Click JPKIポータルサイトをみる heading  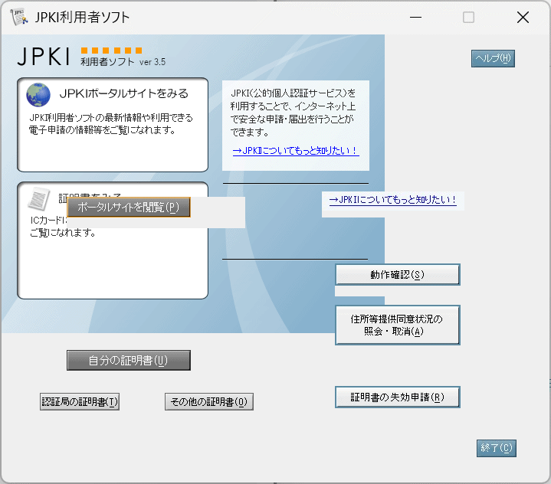[124, 93]
